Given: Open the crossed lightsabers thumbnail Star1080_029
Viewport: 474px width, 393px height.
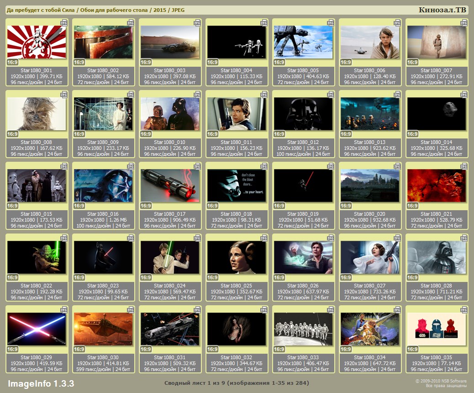Looking at the screenshot, I should pyautogui.click(x=37, y=329).
